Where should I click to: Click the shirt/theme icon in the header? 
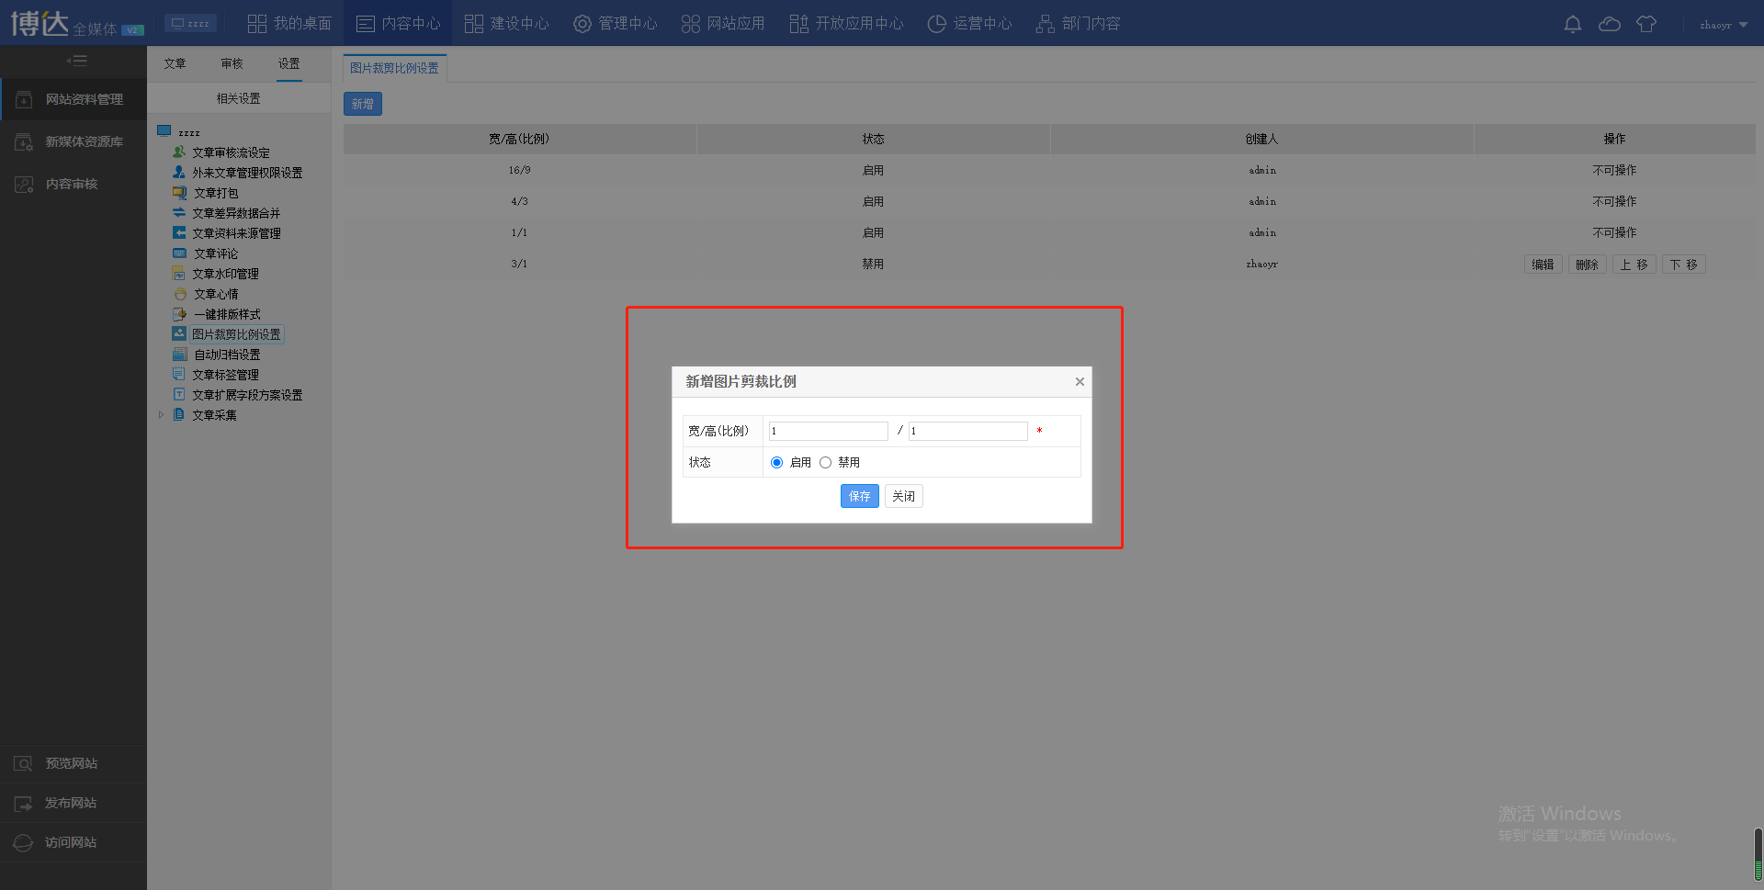[x=1645, y=24]
